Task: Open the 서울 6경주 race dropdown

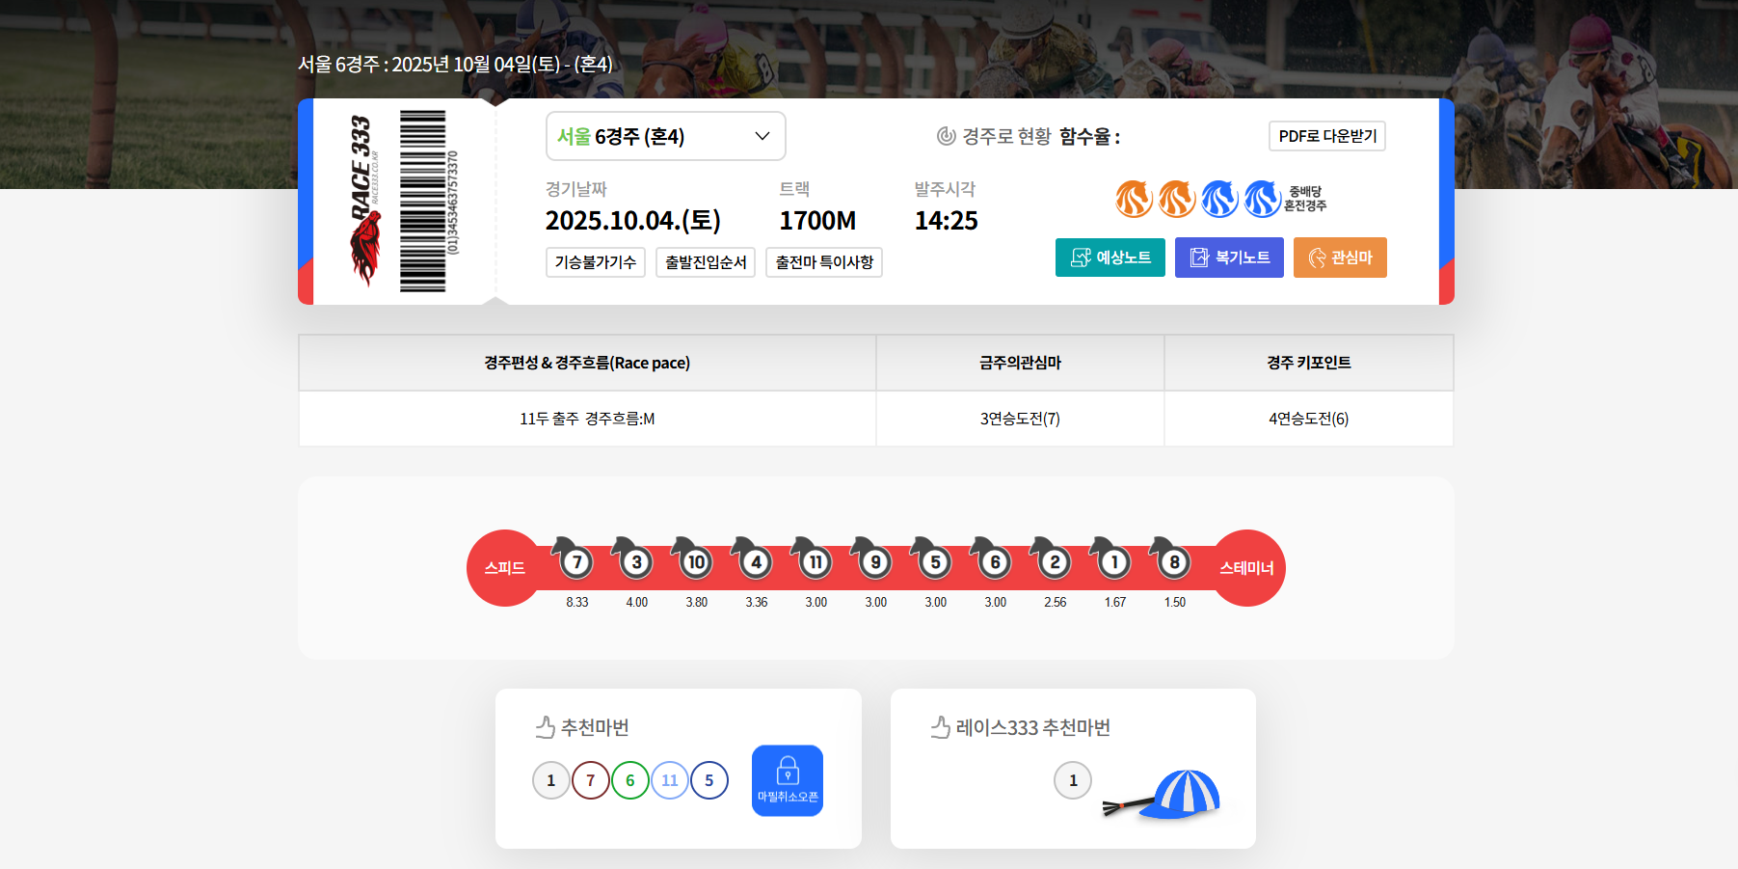Action: [665, 136]
